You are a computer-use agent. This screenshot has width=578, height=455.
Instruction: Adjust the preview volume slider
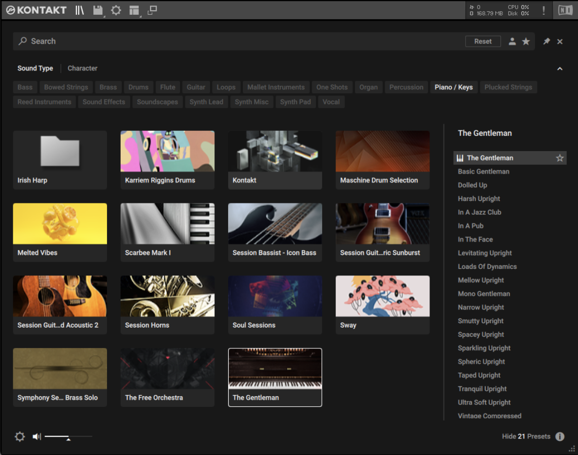pos(68,436)
